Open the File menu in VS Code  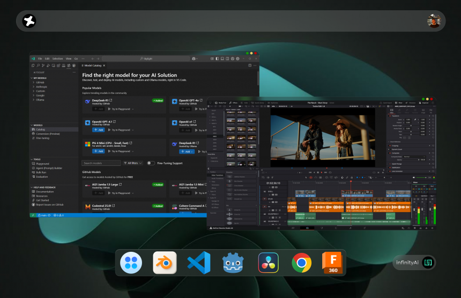(x=40, y=59)
